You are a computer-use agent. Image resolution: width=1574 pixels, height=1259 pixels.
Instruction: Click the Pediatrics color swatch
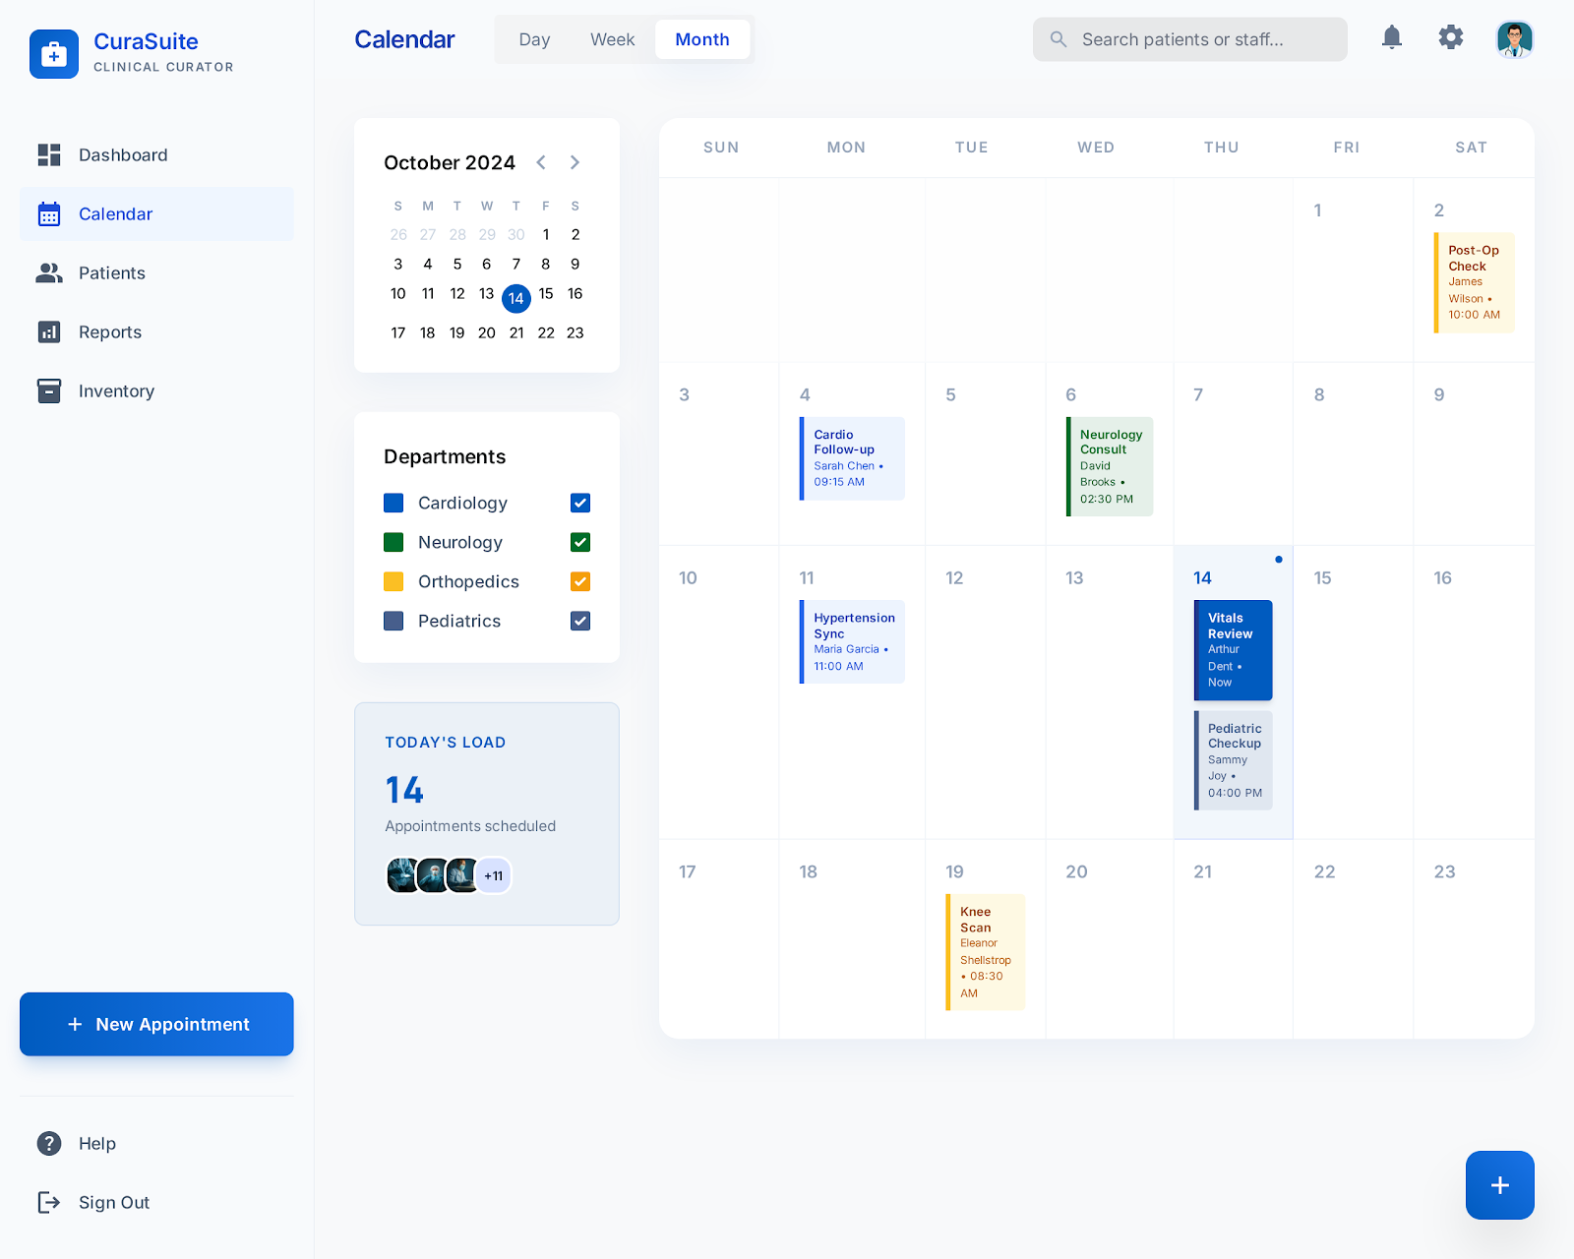393,621
